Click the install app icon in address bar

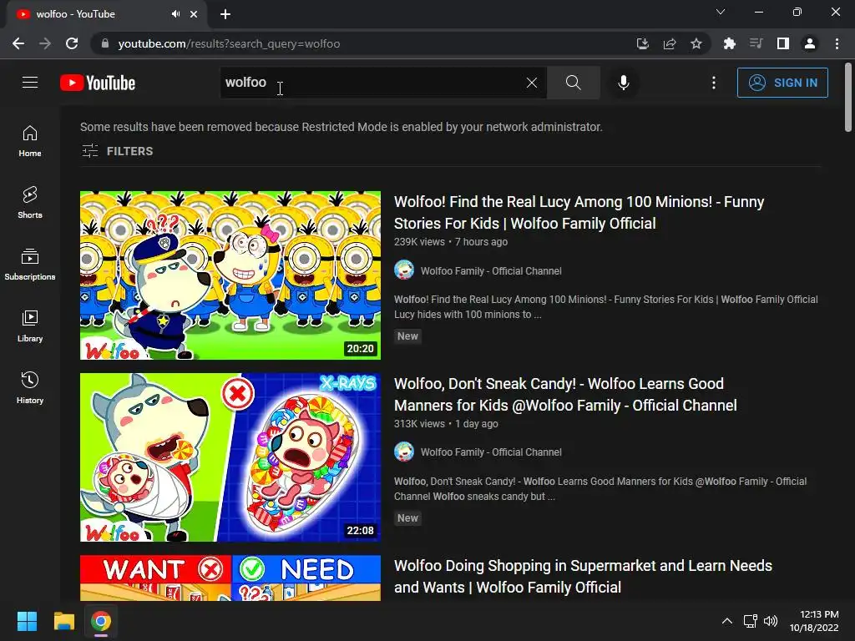coord(643,43)
